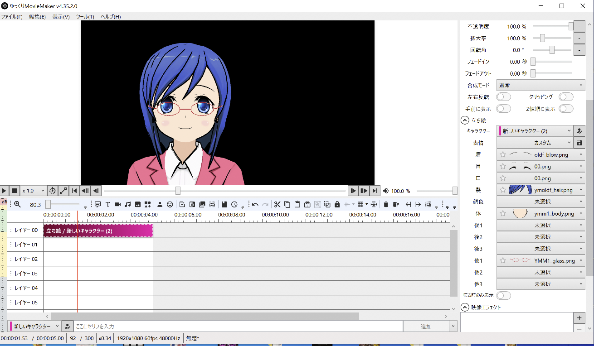
Task: Click the trash delete icon in toolbar
Action: pos(386,204)
